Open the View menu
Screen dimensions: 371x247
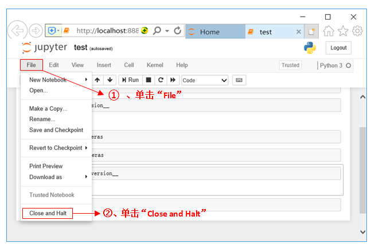77,65
